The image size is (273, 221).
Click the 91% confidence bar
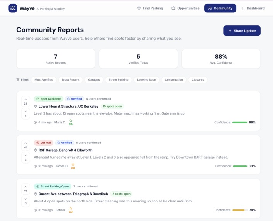coord(240,166)
